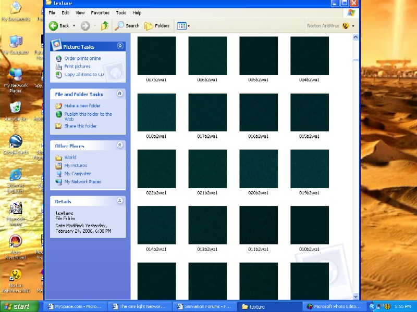This screenshot has width=417, height=312.
Task: Collapse the Picture Tasks panel
Action: (x=120, y=46)
